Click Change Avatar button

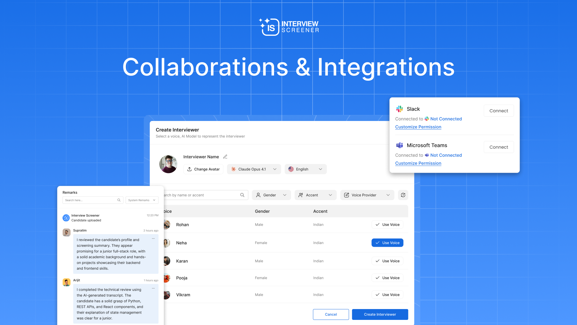[x=203, y=169]
